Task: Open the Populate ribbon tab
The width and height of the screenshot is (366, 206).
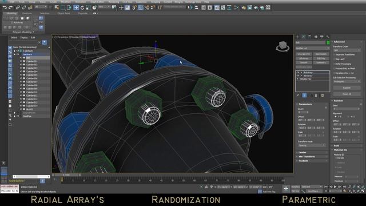Action: [x=82, y=13]
